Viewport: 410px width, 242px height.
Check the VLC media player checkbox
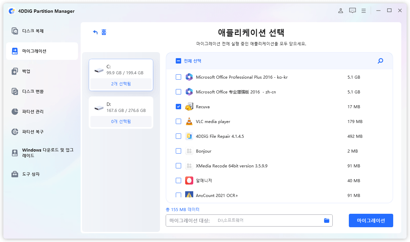[178, 121]
